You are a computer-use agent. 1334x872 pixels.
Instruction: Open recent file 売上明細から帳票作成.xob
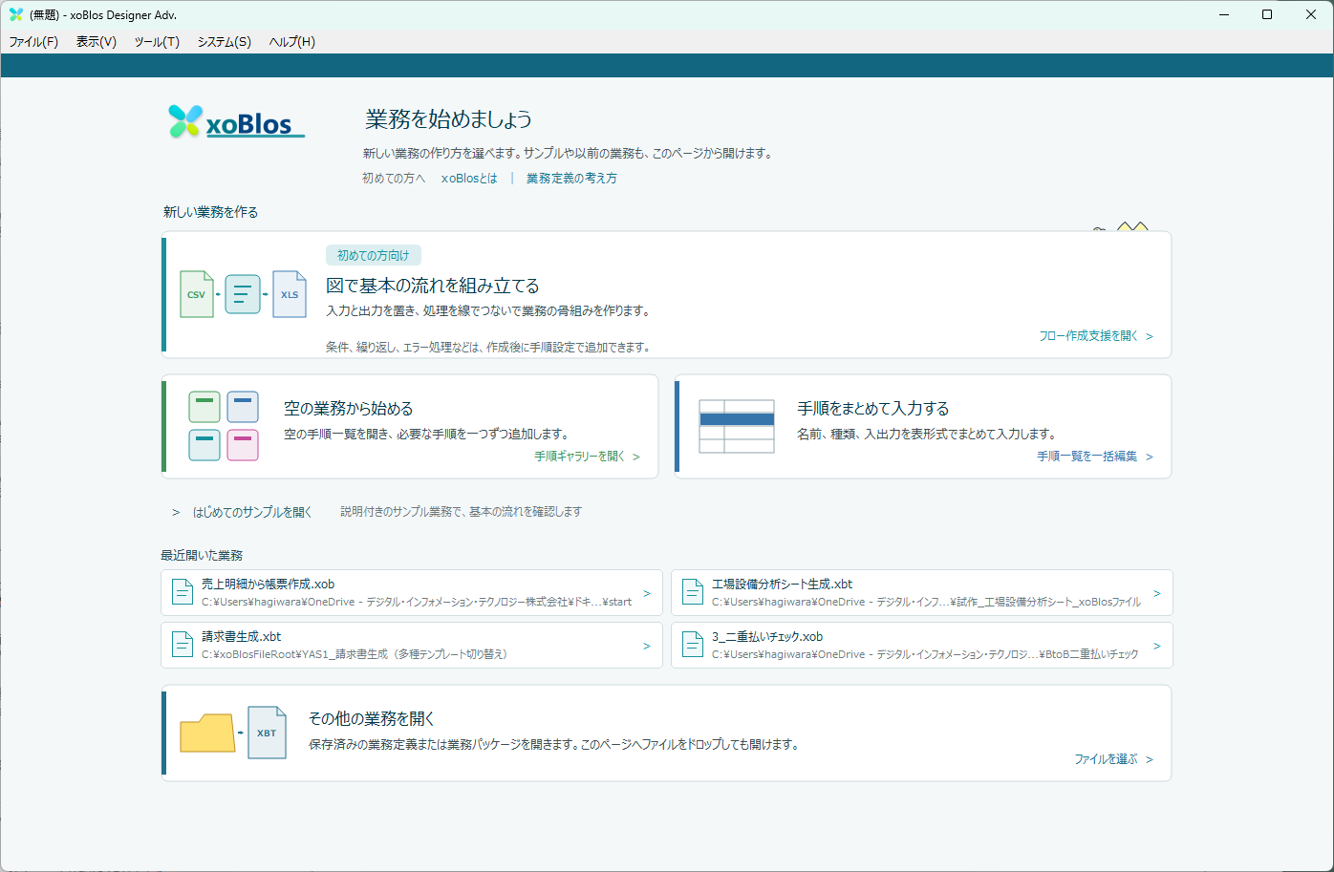pos(412,592)
